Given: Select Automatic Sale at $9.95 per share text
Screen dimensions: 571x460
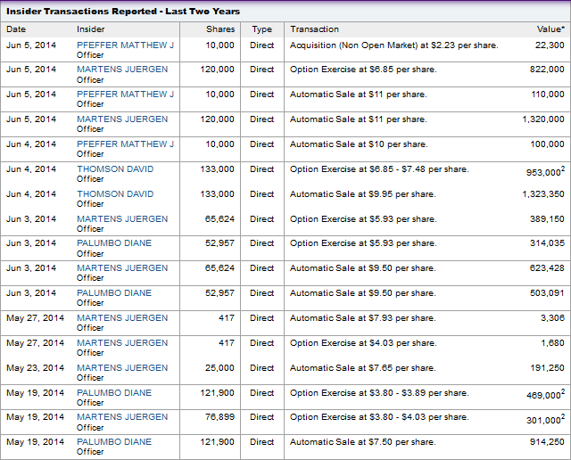Looking at the screenshot, I should point(363,194).
